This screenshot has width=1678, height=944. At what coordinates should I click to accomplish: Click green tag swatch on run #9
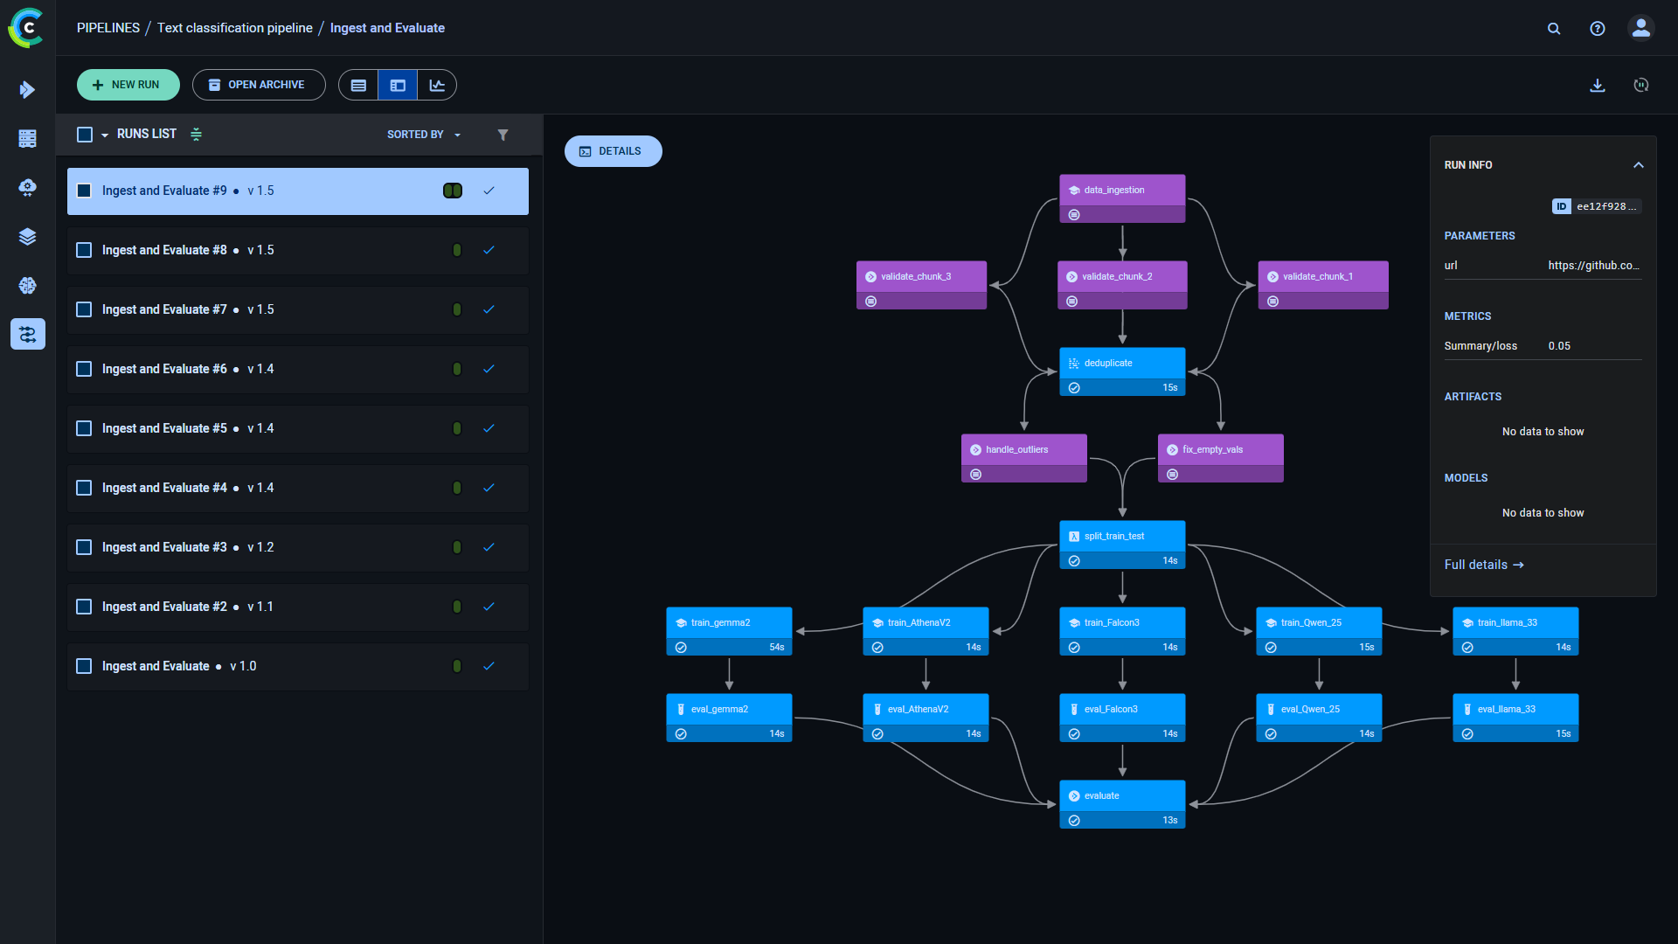453,191
